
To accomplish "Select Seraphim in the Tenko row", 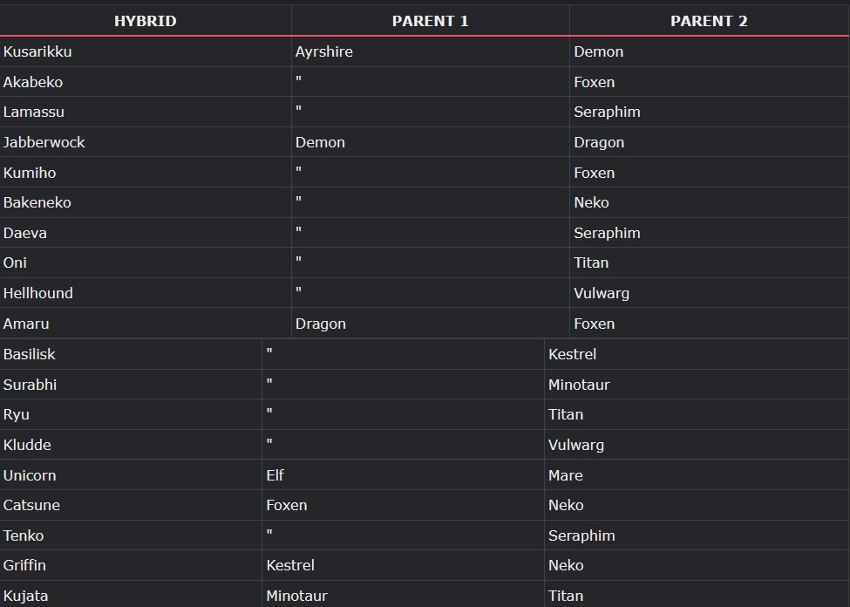I will [581, 535].
